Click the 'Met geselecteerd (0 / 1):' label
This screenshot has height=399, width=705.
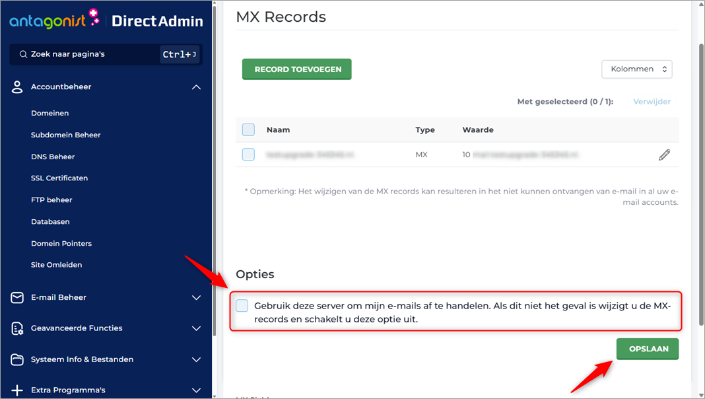click(565, 102)
